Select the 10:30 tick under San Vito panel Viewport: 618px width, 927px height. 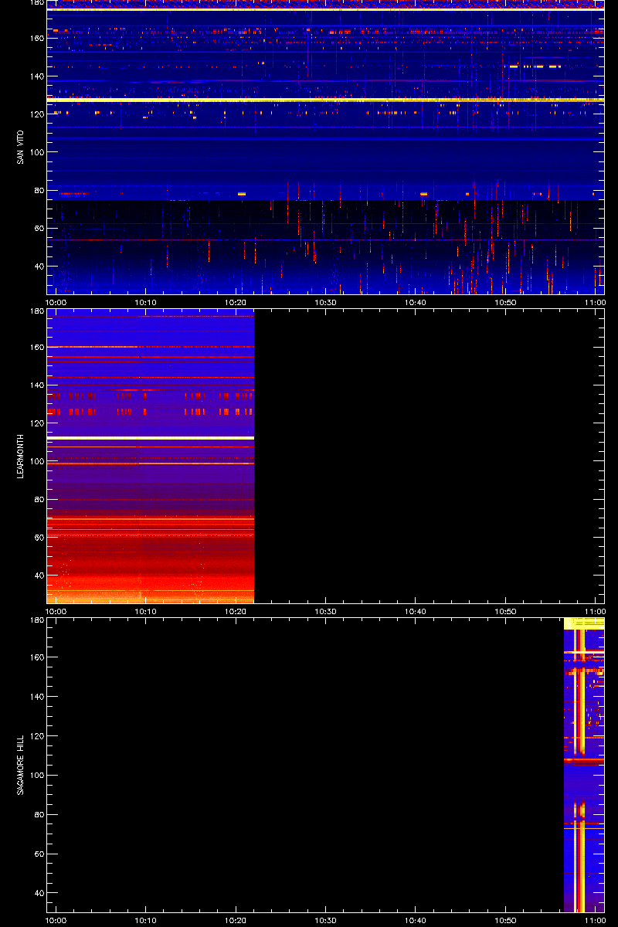[326, 302]
